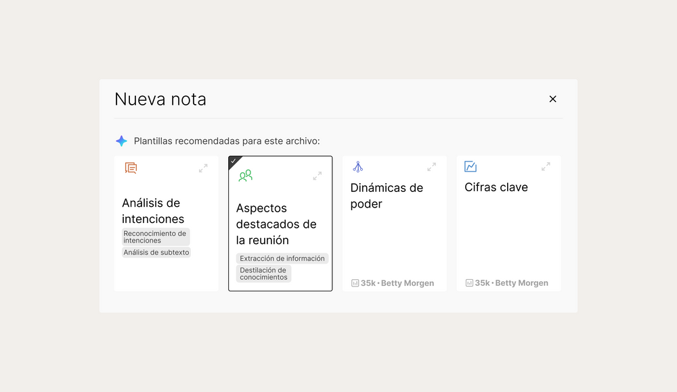Click the Extracción de información tag
Viewport: 677px width, 392px height.
pyautogui.click(x=282, y=258)
